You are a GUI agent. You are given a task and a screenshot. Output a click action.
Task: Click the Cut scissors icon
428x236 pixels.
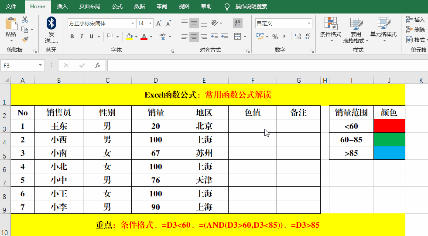(25, 20)
